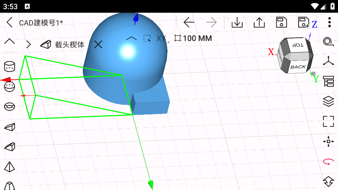Screen dimensions: 338x190
Task: Click the BACK face of view cube
Action: (x=298, y=67)
